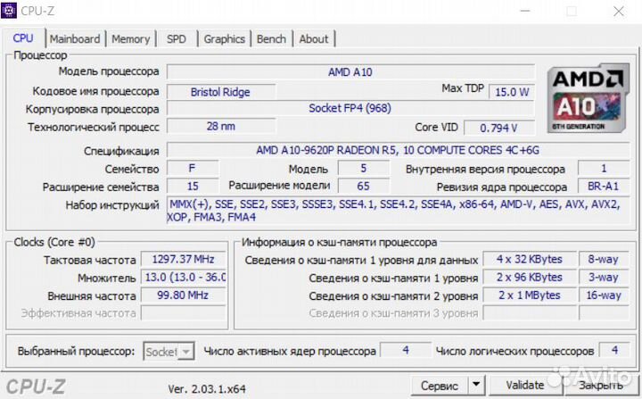Screen dimensions: 642x399
Task: Click the CPU-Z app icon in title bar
Action: (x=9, y=10)
